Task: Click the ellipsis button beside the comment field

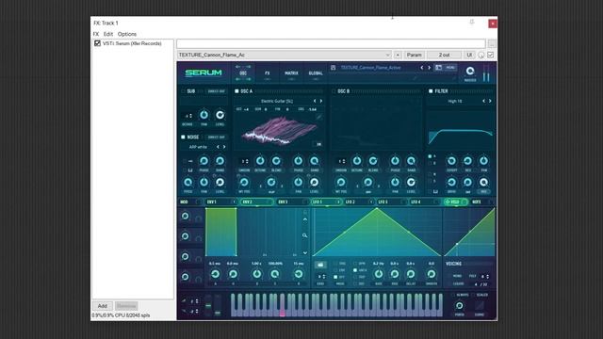Action: pos(492,44)
